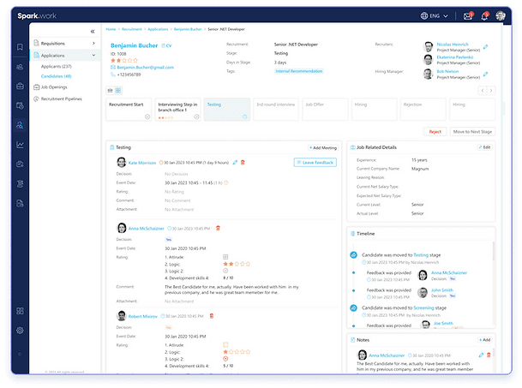Select Applicants (237)

[x=56, y=67]
